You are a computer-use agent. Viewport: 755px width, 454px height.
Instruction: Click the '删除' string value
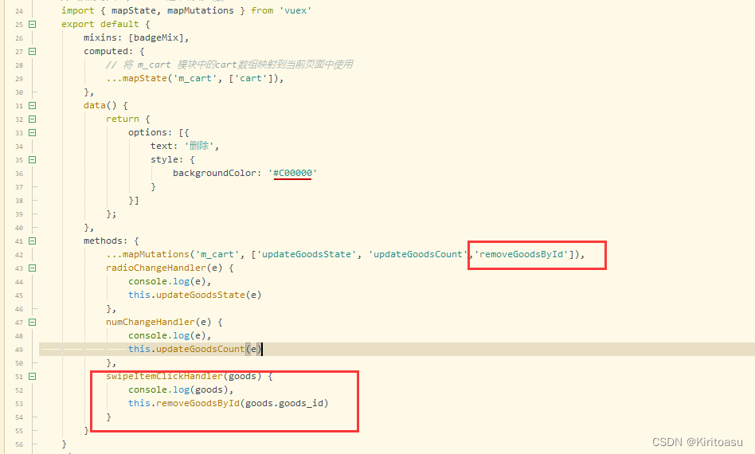coord(199,146)
